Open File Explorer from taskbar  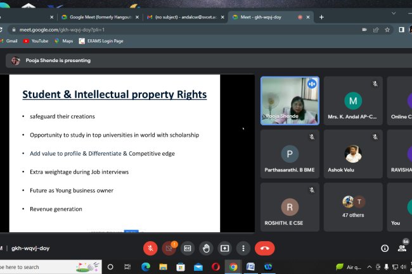pos(163,267)
